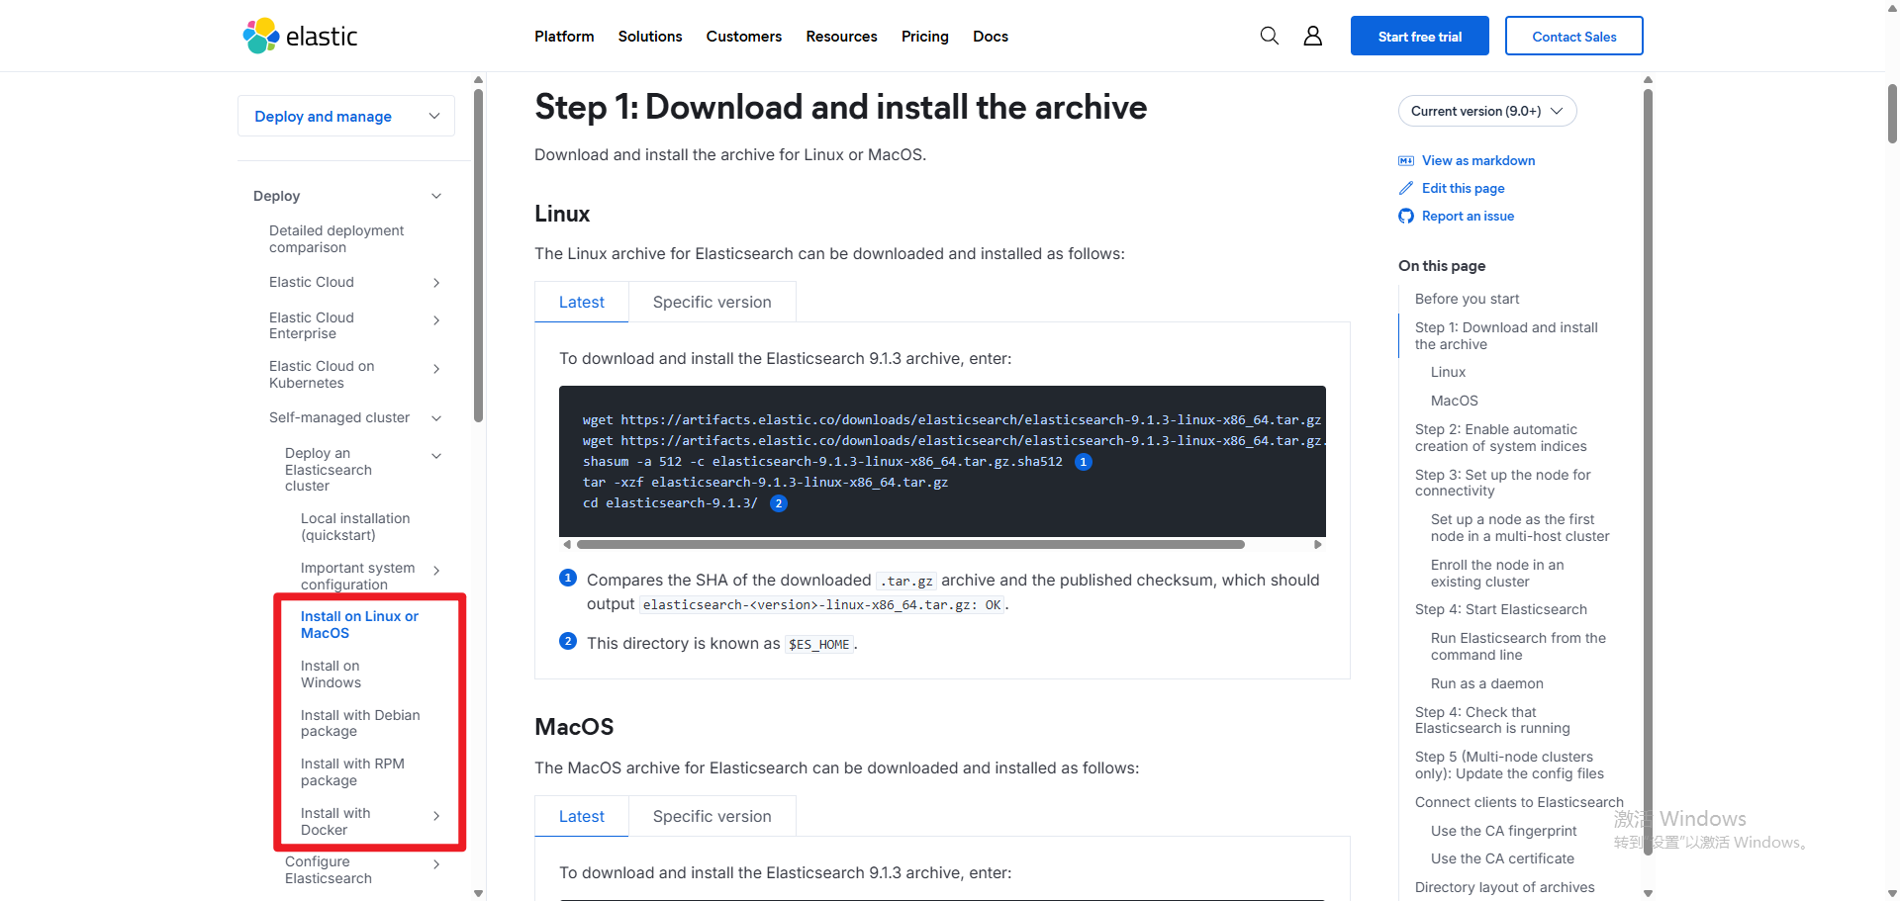Jump to Linux in On this page
The width and height of the screenshot is (1900, 901).
tap(1448, 372)
